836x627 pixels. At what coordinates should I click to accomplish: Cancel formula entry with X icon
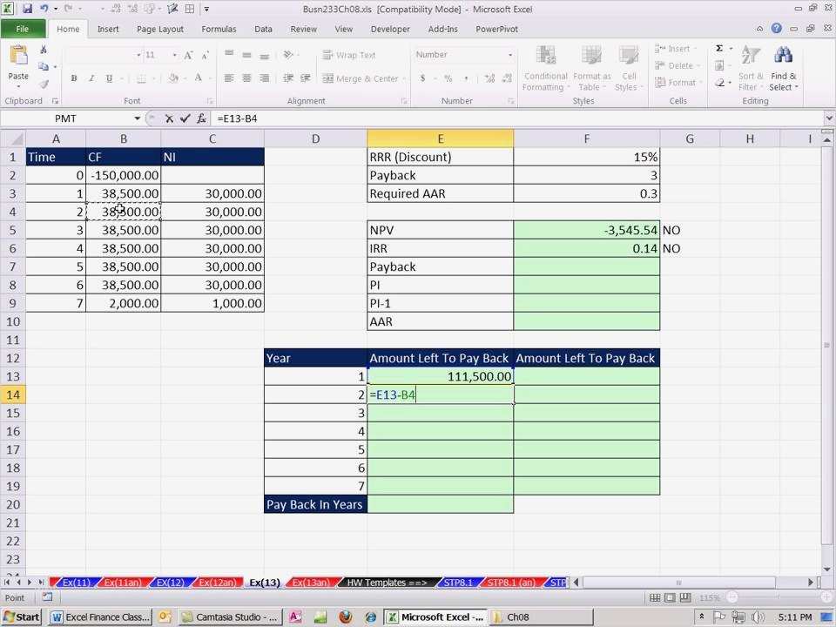169,118
